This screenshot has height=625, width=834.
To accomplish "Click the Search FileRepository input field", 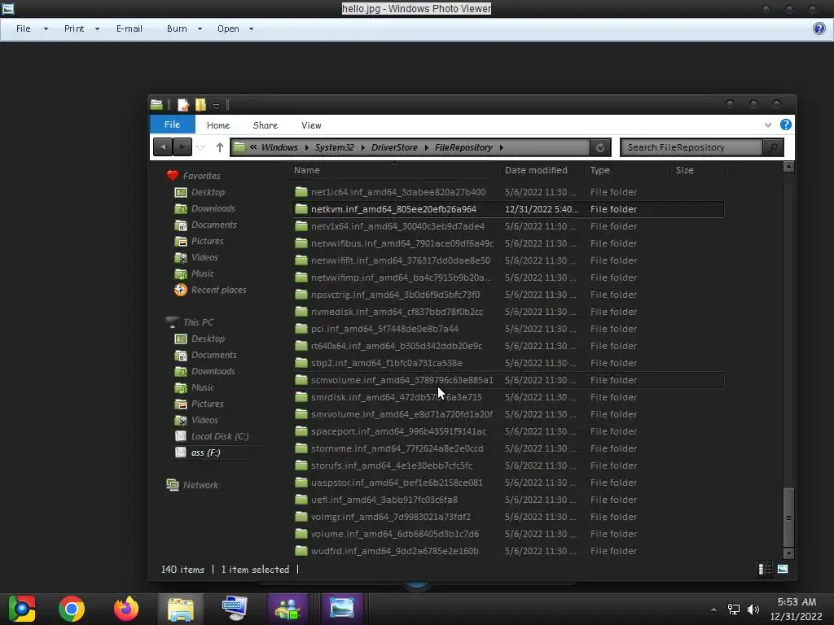I will point(691,147).
